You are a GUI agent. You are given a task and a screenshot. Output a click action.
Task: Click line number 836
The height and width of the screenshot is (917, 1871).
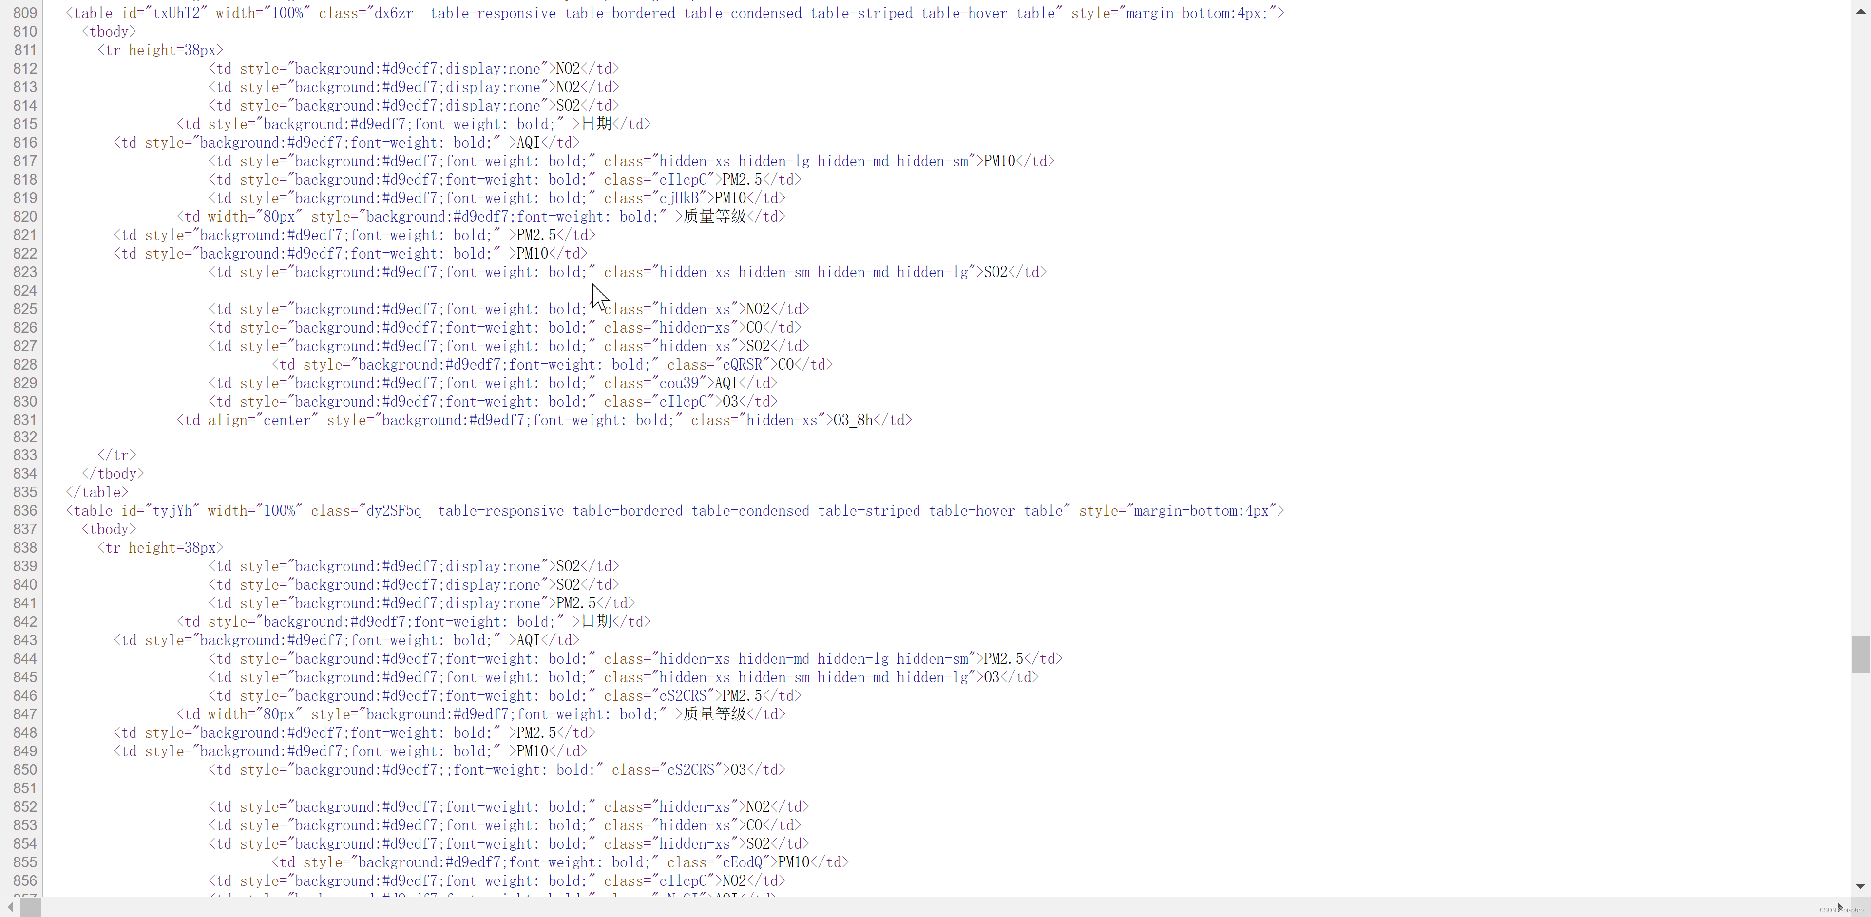(25, 511)
